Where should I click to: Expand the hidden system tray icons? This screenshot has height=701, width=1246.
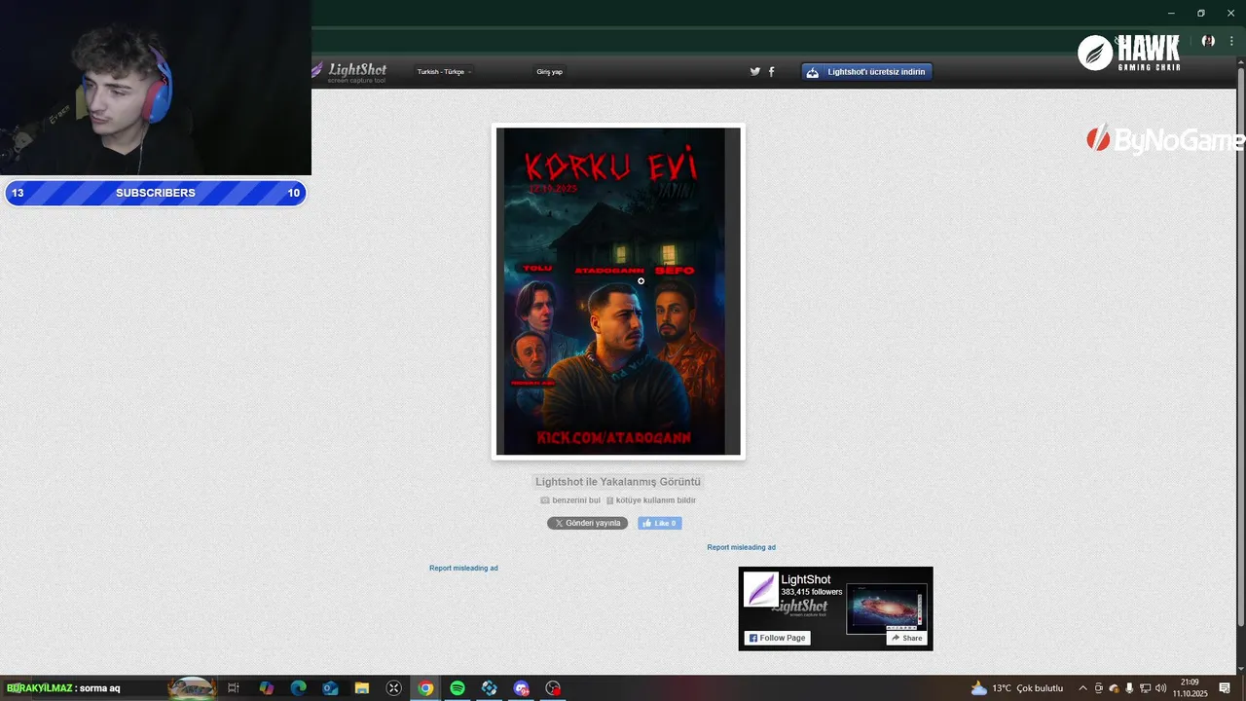[x=1082, y=688]
